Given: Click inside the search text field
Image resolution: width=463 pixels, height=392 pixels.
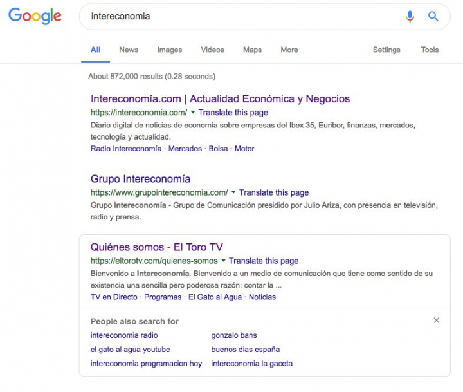Looking at the screenshot, I should pos(238,17).
